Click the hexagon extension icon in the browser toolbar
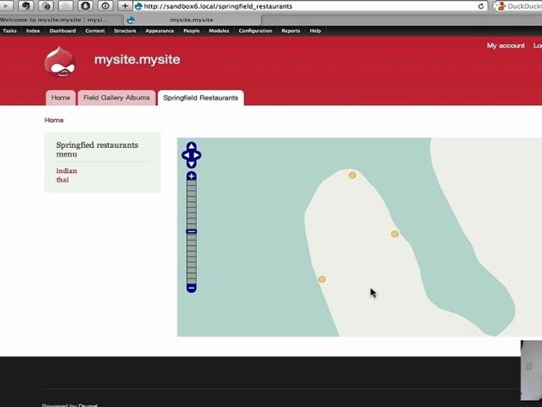 pyautogui.click(x=85, y=6)
